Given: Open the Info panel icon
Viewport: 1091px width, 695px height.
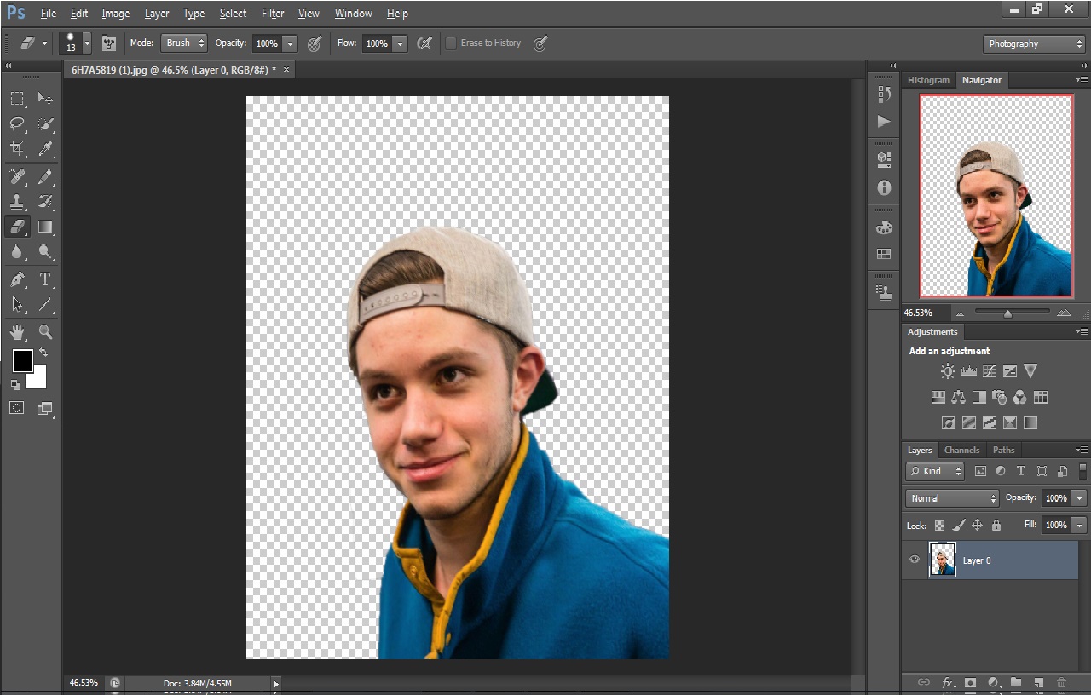Looking at the screenshot, I should (x=884, y=187).
